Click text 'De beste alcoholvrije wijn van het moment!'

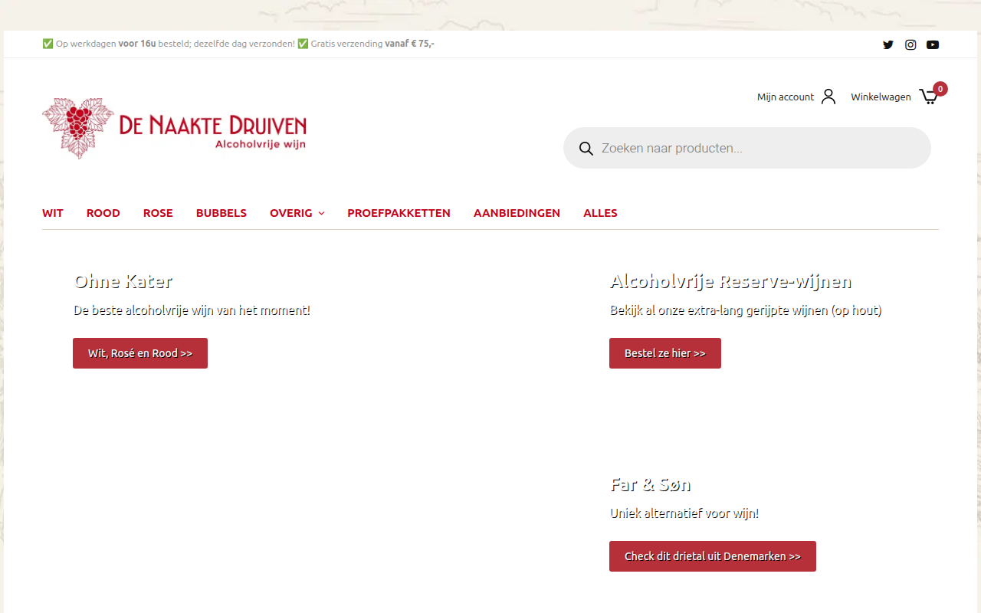click(192, 310)
